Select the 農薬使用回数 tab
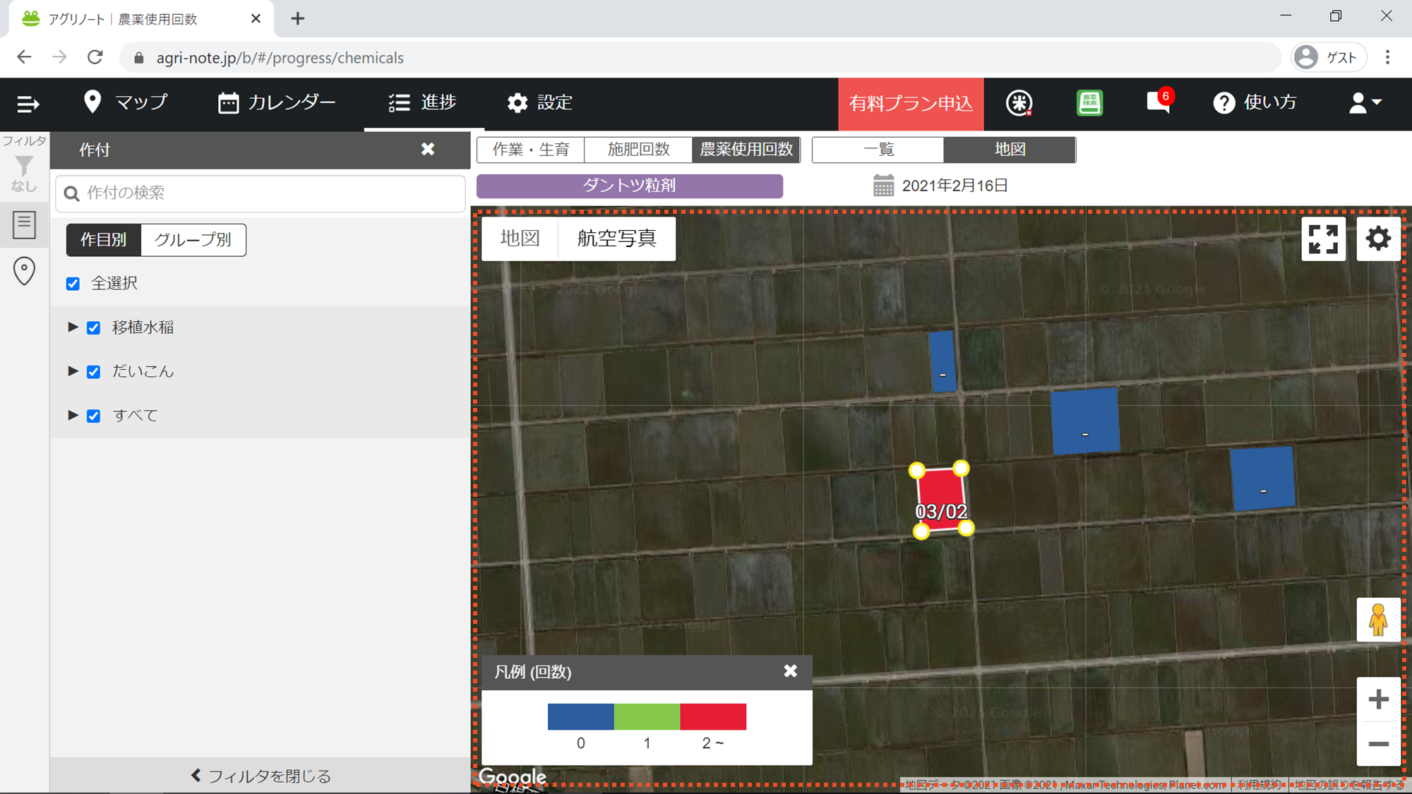1412x794 pixels. click(x=746, y=150)
